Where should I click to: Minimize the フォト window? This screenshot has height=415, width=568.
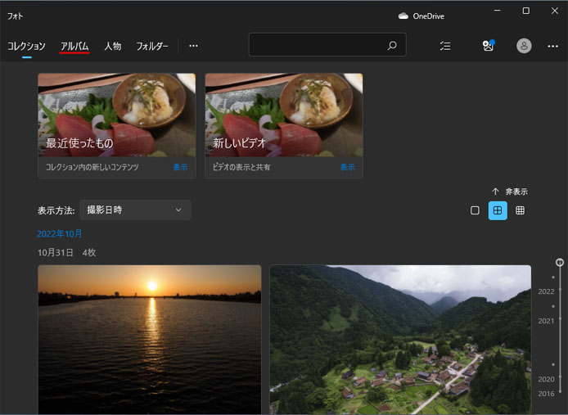[x=498, y=11]
